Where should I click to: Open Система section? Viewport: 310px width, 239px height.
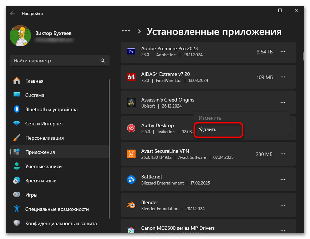59,95
